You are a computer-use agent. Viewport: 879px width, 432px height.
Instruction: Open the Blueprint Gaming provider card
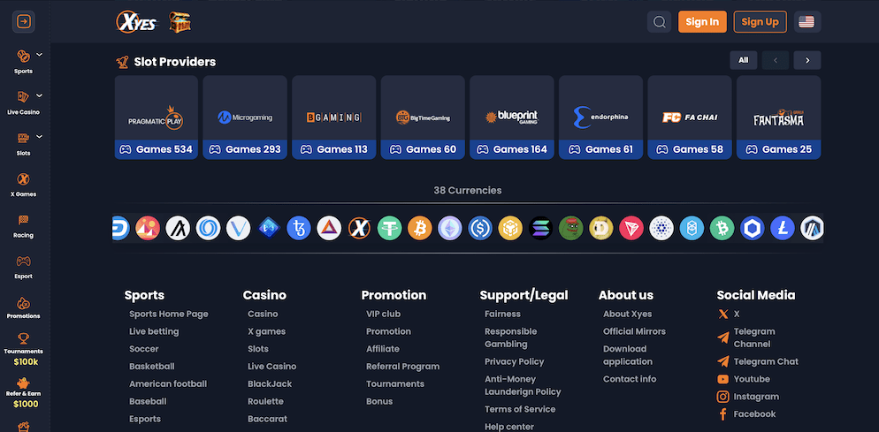(512, 117)
